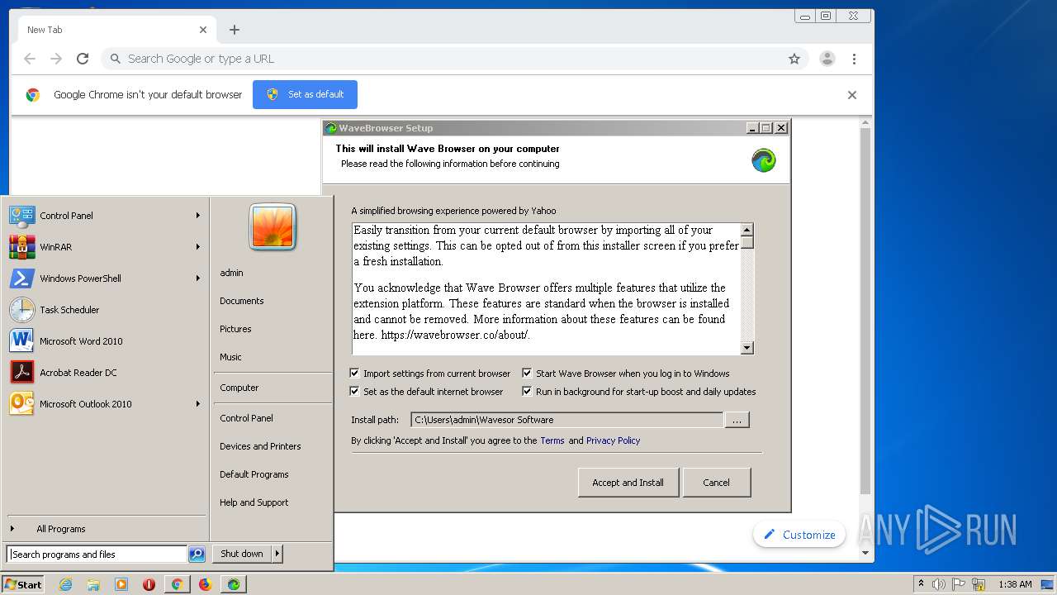Viewport: 1057px width, 595px height.
Task: Click the Chrome address bar
Action: click(454, 59)
